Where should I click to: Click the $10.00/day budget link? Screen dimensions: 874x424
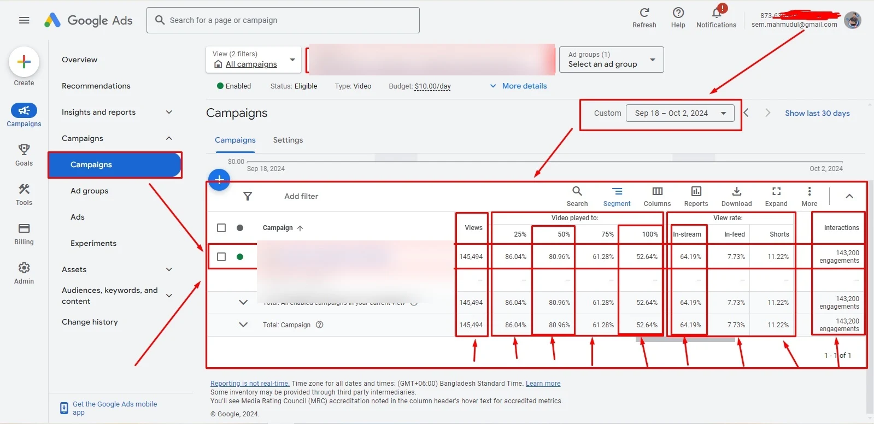tap(432, 86)
